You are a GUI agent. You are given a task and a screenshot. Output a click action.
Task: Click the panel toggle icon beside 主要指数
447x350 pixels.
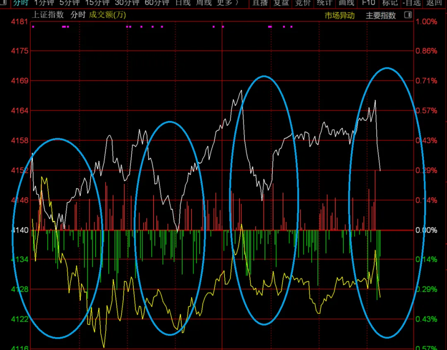(408, 15)
